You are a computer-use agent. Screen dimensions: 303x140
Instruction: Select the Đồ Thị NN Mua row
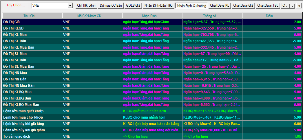[152, 73]
